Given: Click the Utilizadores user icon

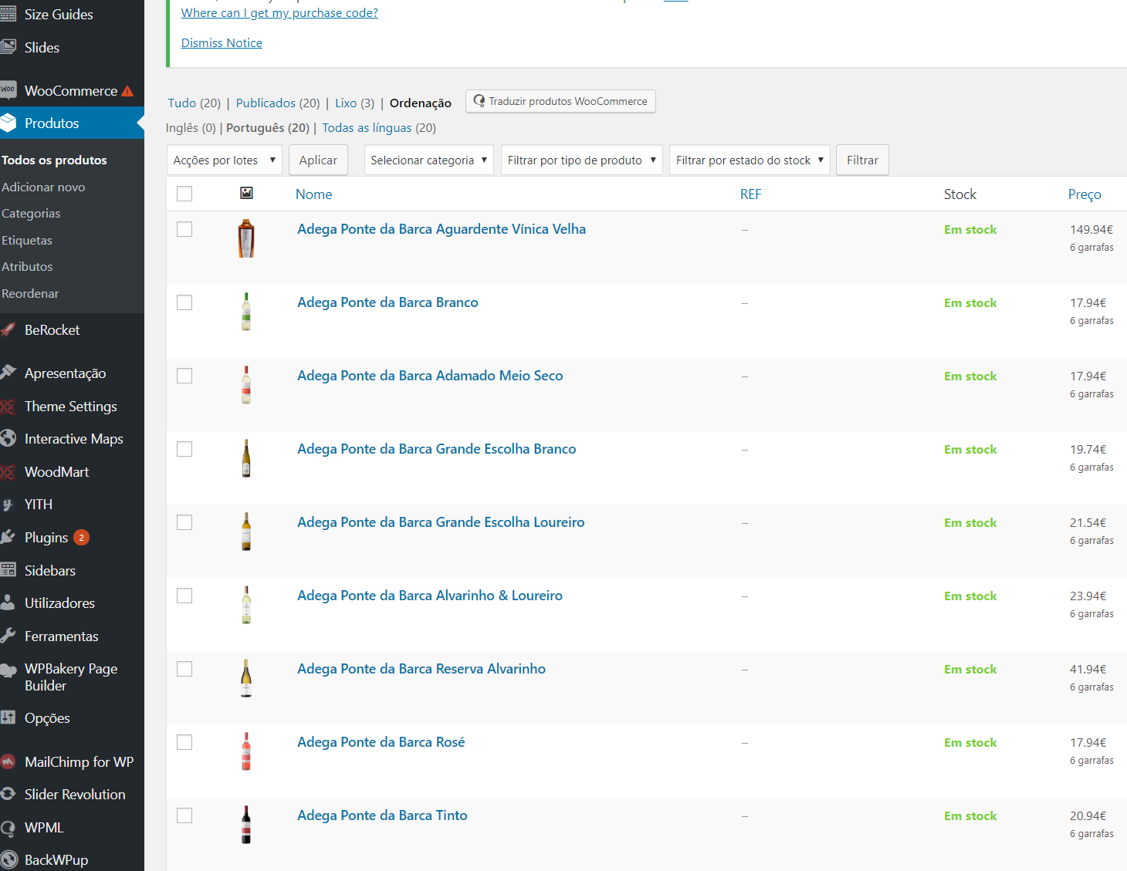Looking at the screenshot, I should point(8,603).
